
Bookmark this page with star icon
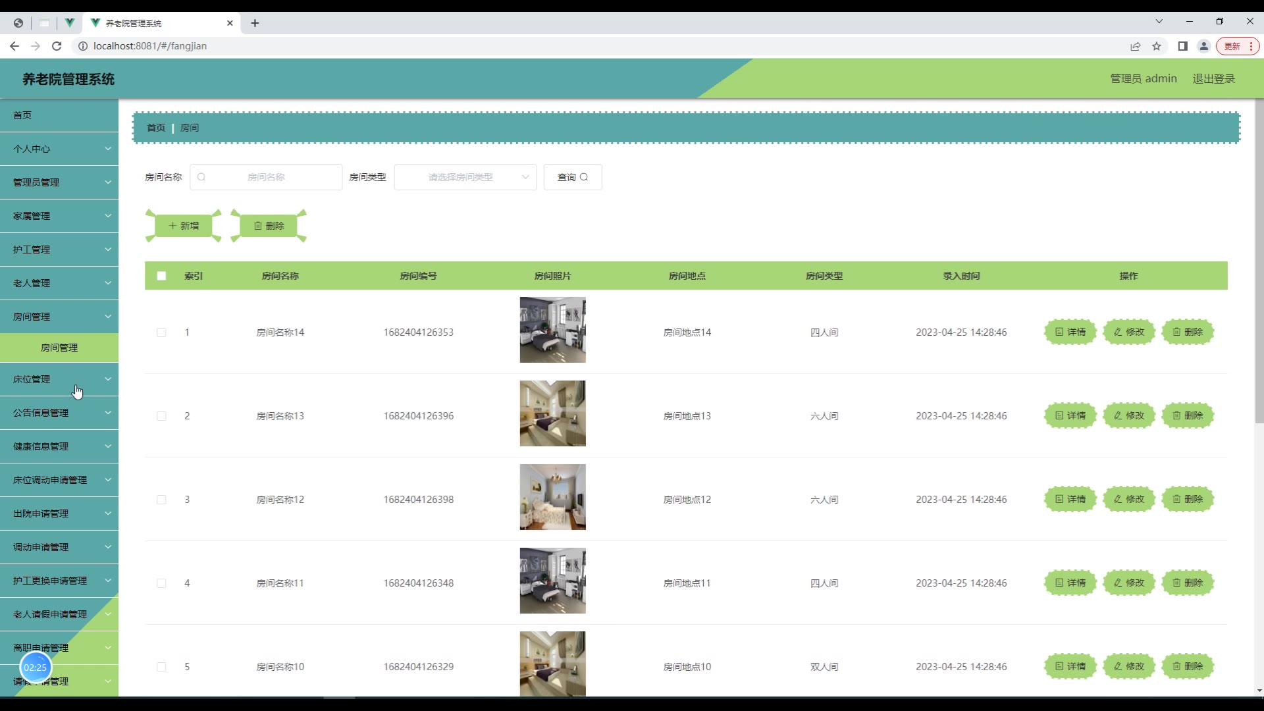[1157, 46]
